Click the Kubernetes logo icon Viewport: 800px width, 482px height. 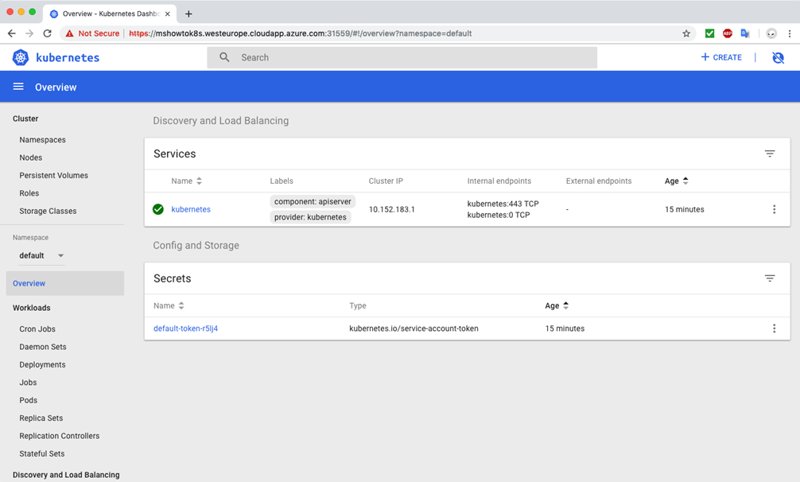pyautogui.click(x=21, y=57)
